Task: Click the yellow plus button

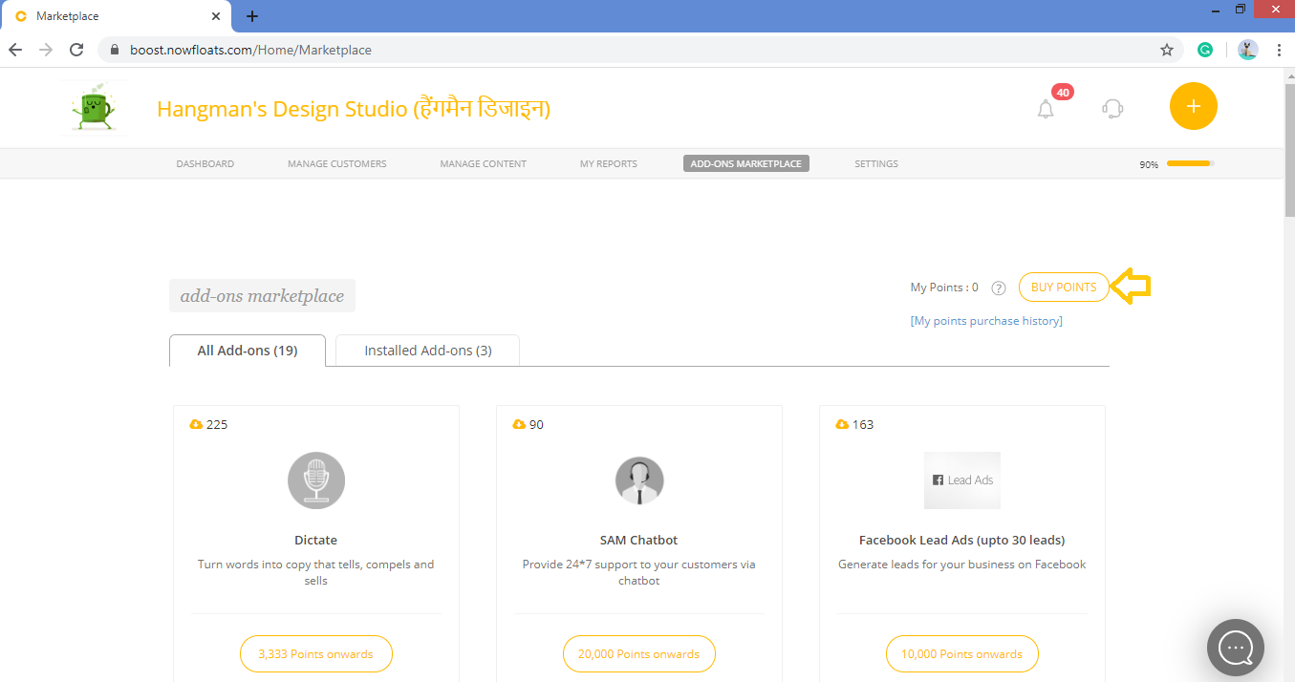Action: [x=1193, y=106]
